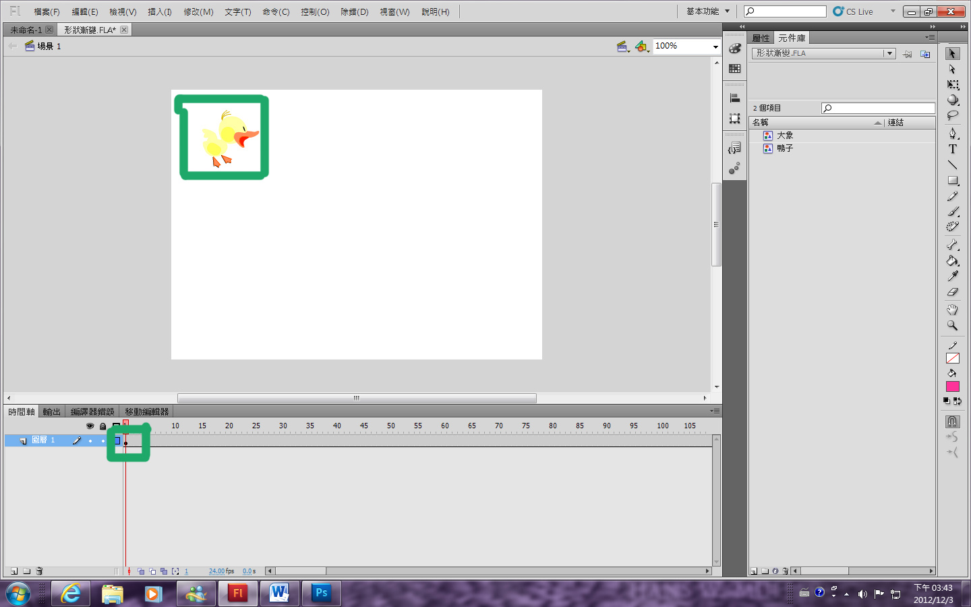
Task: Click the New Layer button in the timeline
Action: (x=13, y=571)
